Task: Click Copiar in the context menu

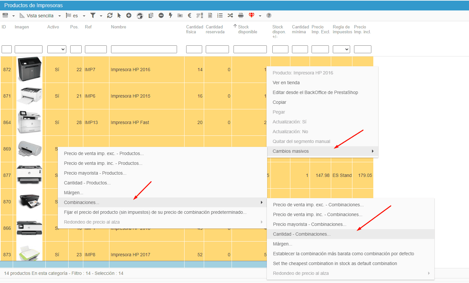Action: coord(279,102)
